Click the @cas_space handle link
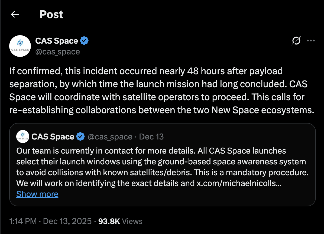Viewport: 324px width, 234px height. 57,52
